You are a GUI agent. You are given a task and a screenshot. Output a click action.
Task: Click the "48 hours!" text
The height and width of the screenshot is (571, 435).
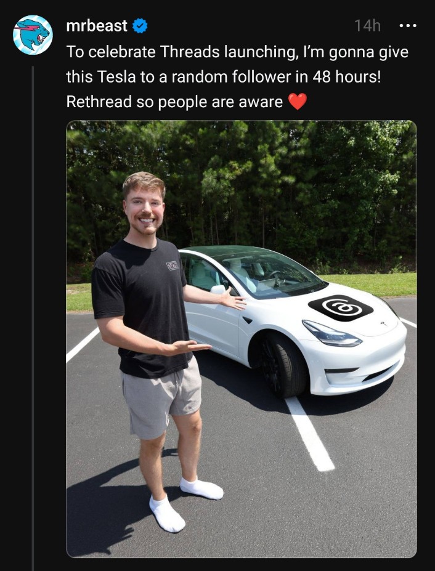tap(346, 77)
